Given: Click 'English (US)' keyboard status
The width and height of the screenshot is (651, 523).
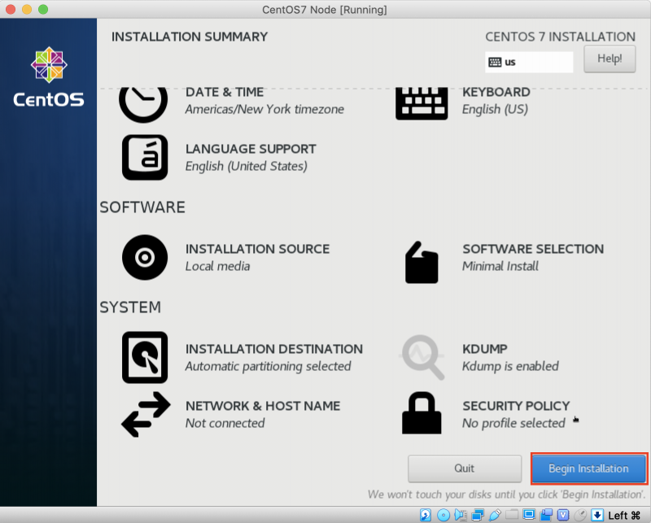Looking at the screenshot, I should point(495,109).
